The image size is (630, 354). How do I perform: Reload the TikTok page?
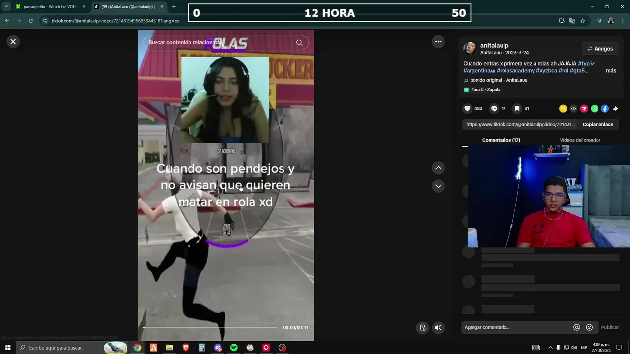(x=31, y=21)
